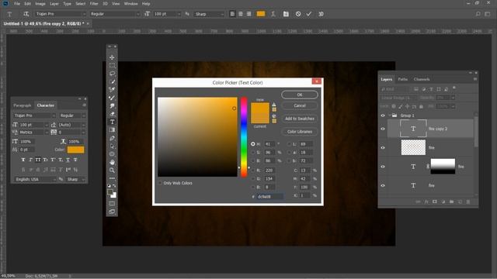
Task: Select the Horizontal Type tool in toolbox
Action: point(112,122)
